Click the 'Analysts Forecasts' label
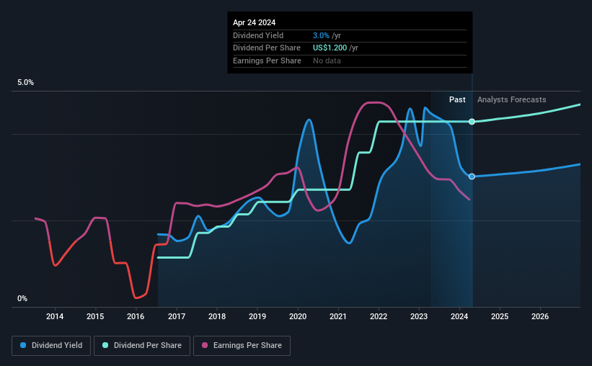The image size is (592, 366). (x=511, y=99)
